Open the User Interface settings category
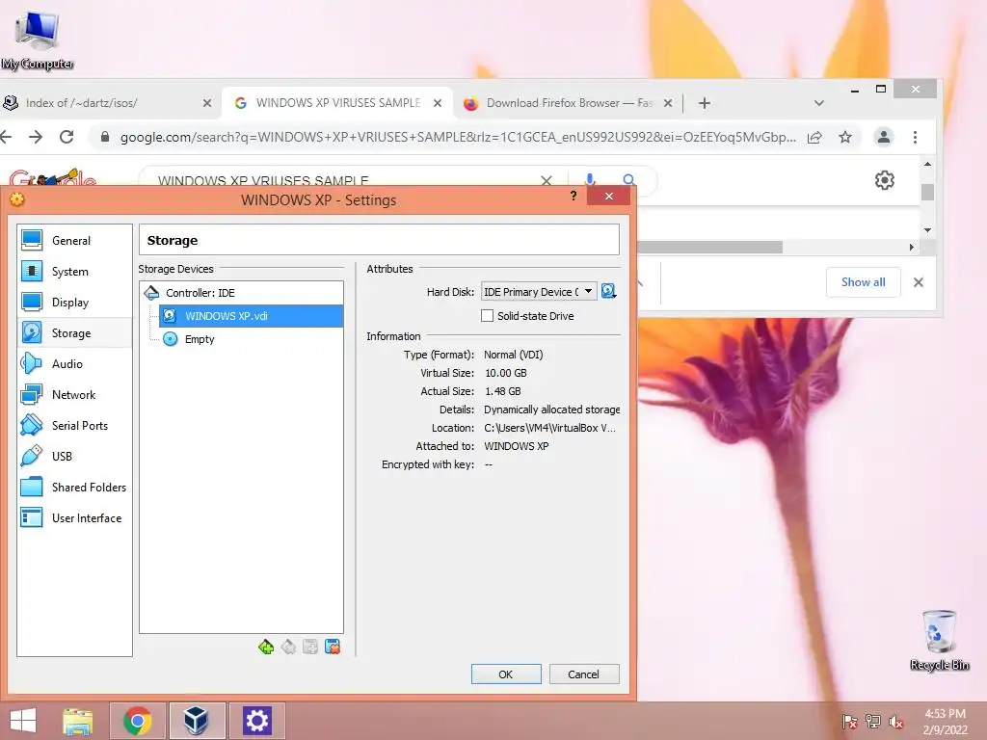The width and height of the screenshot is (987, 740). coord(74,517)
